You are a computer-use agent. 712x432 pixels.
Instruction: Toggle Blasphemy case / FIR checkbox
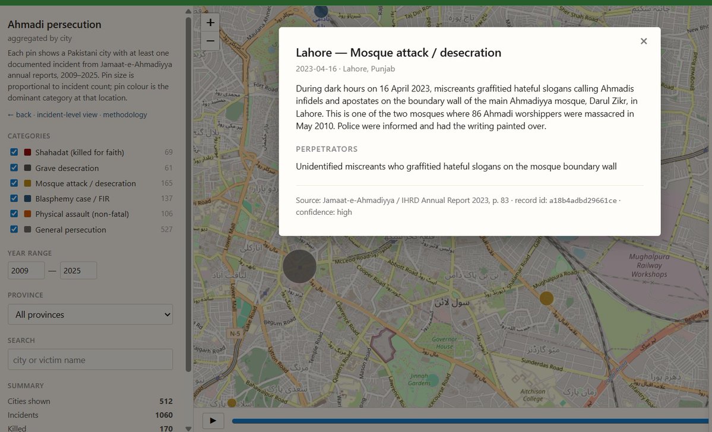point(14,198)
